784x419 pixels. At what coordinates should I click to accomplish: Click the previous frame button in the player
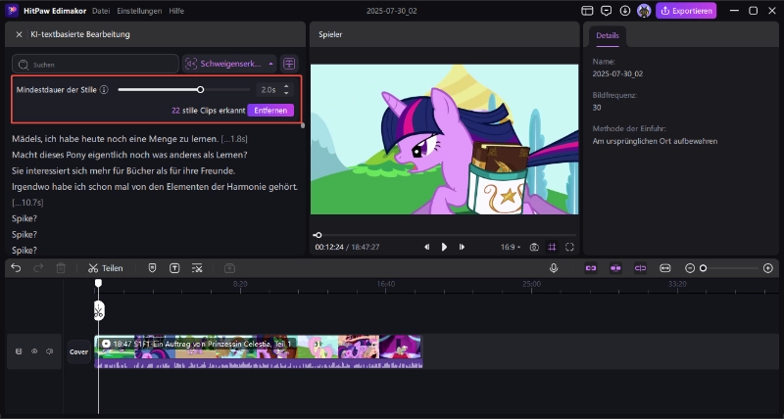pos(426,247)
